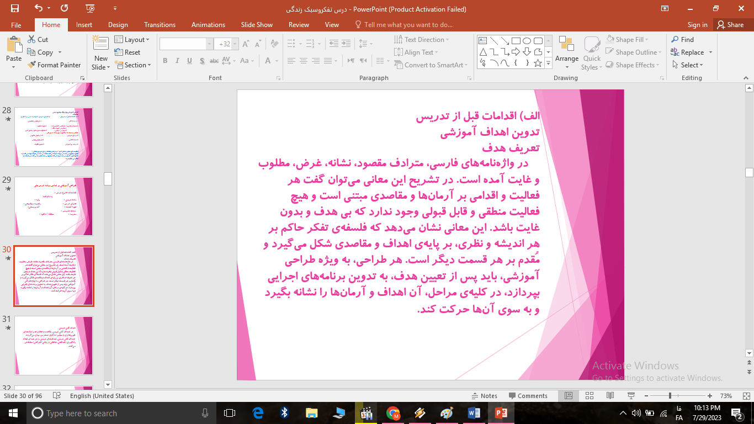Open File Explorer from taskbar

[x=312, y=413]
